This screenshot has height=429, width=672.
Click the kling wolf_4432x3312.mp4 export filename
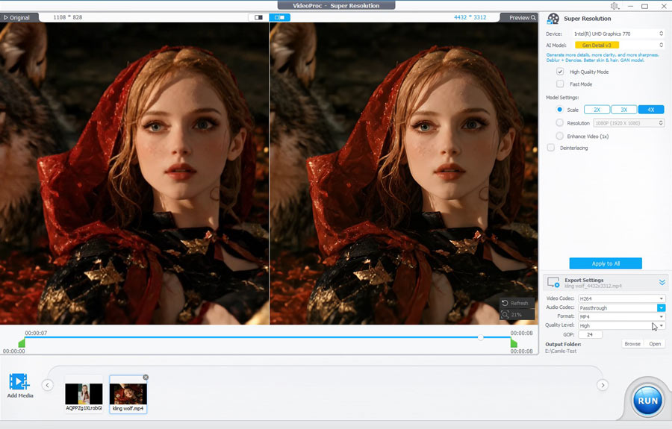click(x=593, y=286)
